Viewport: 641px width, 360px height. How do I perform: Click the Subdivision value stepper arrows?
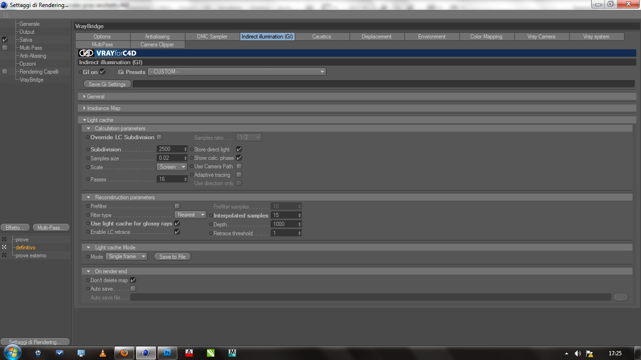[185, 150]
